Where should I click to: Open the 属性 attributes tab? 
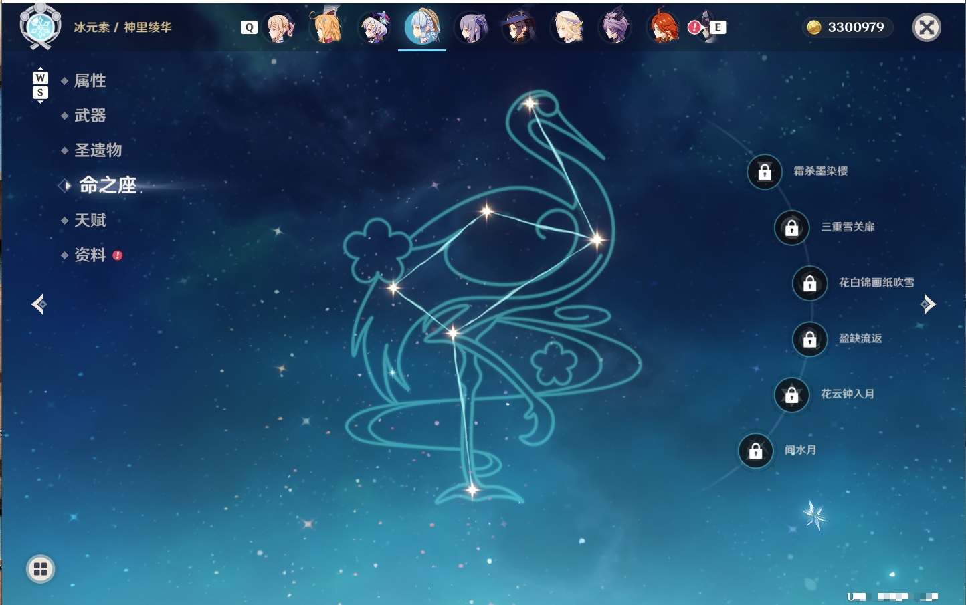[x=90, y=81]
